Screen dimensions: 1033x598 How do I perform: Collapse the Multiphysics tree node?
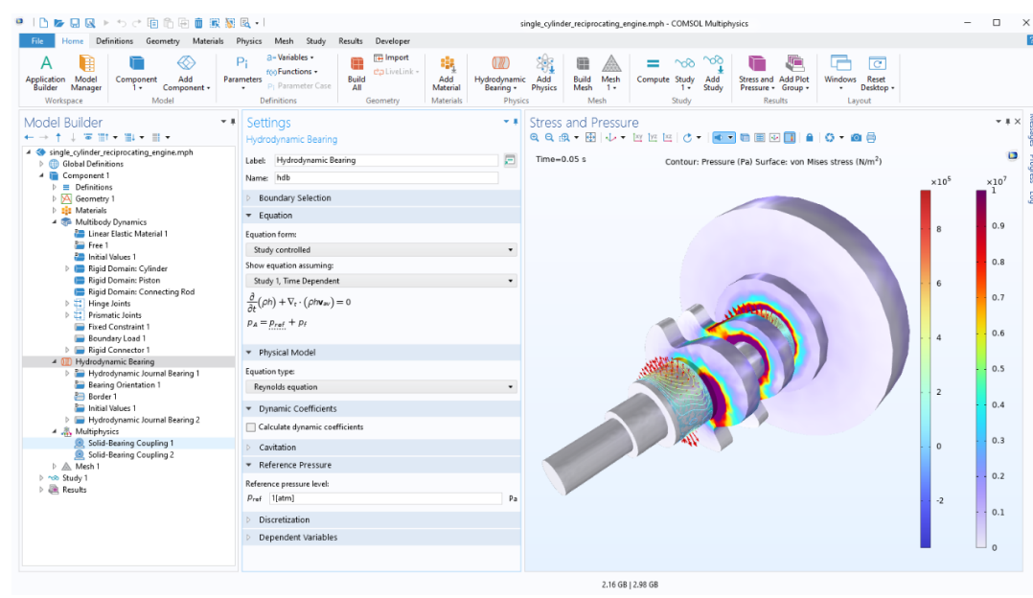coord(55,432)
